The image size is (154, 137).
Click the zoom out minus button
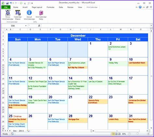129,134
